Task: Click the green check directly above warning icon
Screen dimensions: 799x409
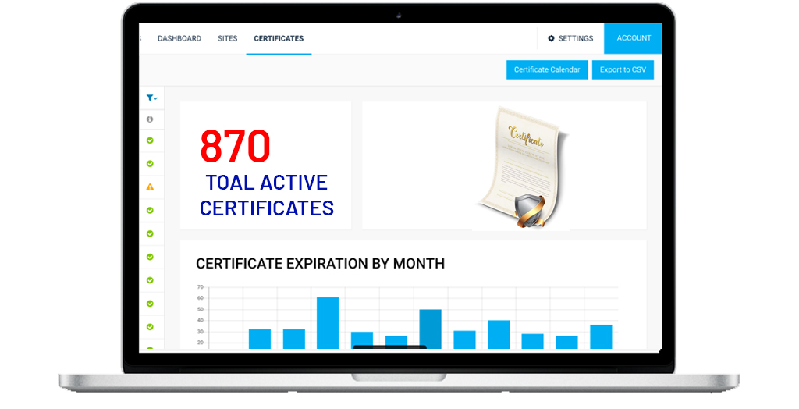Action: (150, 164)
